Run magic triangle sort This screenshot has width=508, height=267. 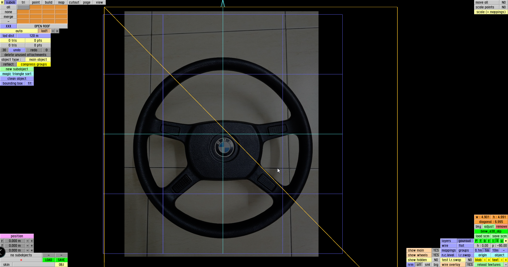pyautogui.click(x=17, y=74)
